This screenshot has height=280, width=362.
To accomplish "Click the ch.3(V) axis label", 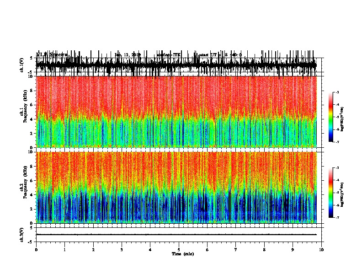I will coord(21,235).
